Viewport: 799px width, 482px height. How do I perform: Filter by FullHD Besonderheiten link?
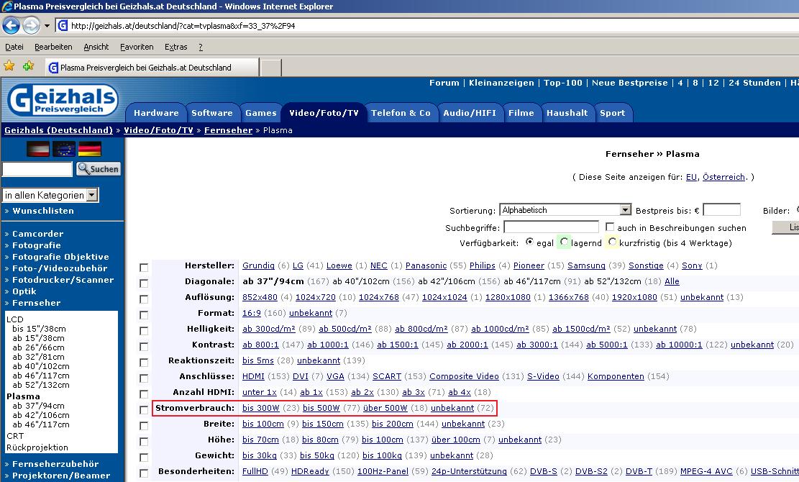tap(255, 471)
